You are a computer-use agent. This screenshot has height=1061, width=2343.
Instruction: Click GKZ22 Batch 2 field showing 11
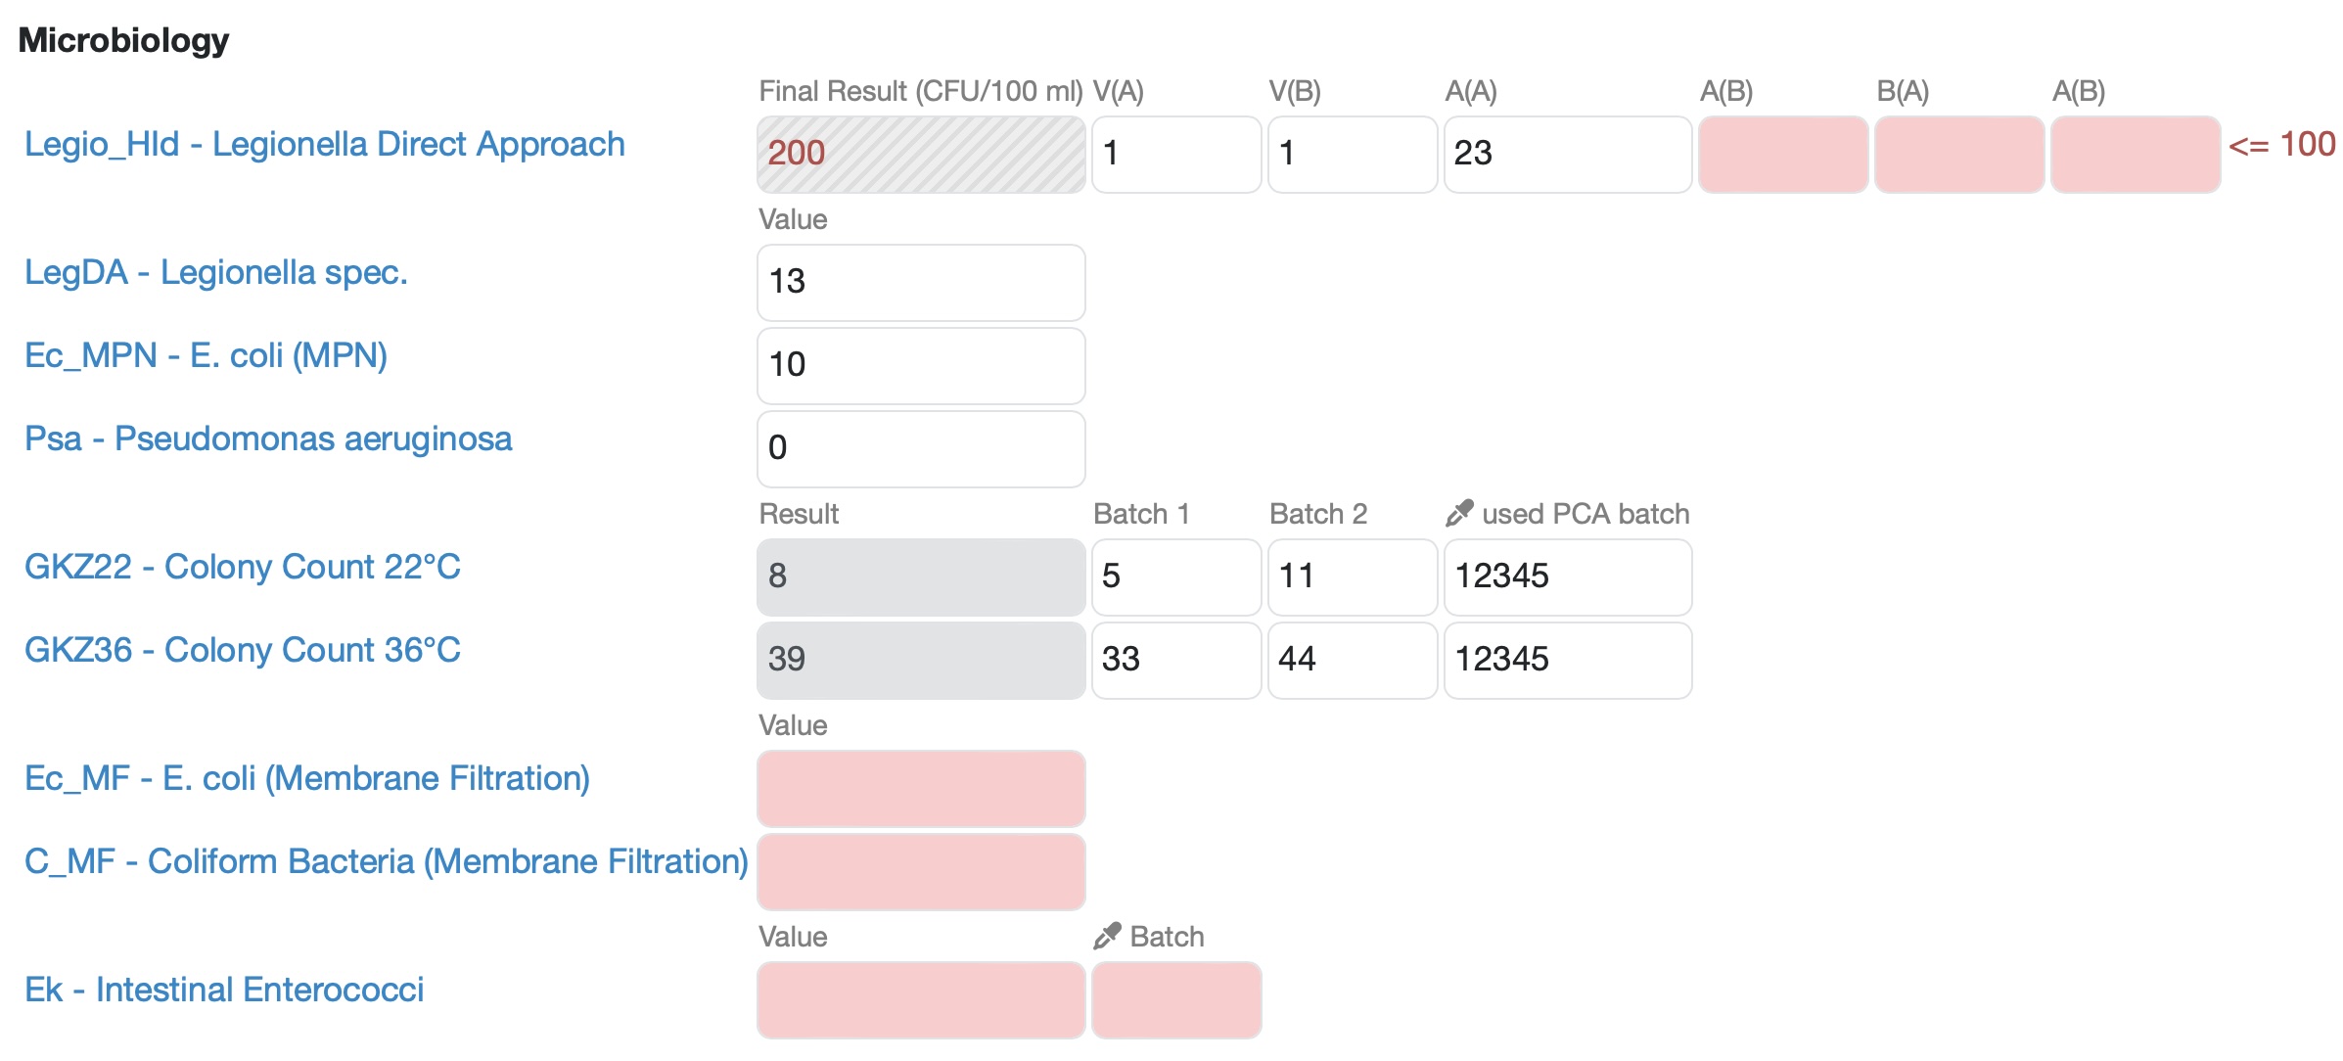point(1352,577)
